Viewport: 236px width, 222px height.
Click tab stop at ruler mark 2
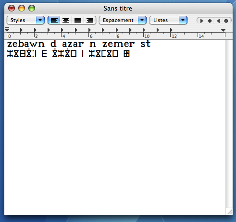click(x=35, y=30)
